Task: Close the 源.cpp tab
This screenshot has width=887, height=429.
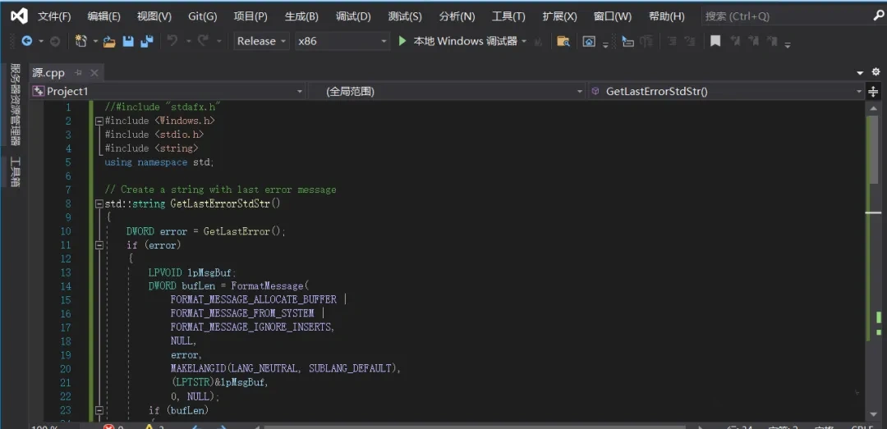Action: [94, 72]
